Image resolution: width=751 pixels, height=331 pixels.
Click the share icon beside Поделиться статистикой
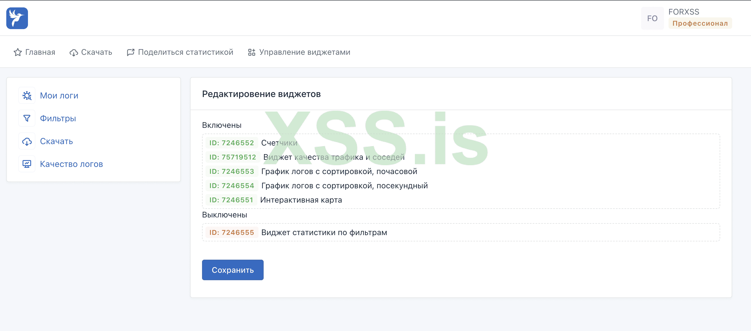131,52
